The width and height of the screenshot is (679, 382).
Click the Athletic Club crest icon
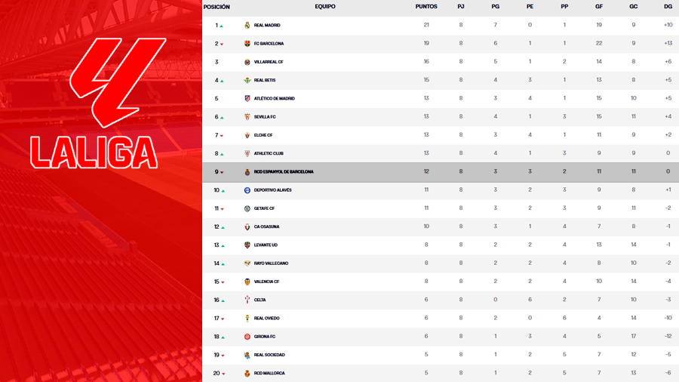tap(247, 153)
